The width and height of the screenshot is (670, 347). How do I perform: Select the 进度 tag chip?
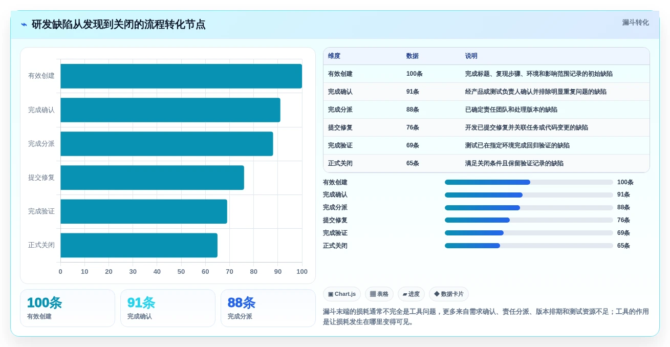[x=411, y=294]
